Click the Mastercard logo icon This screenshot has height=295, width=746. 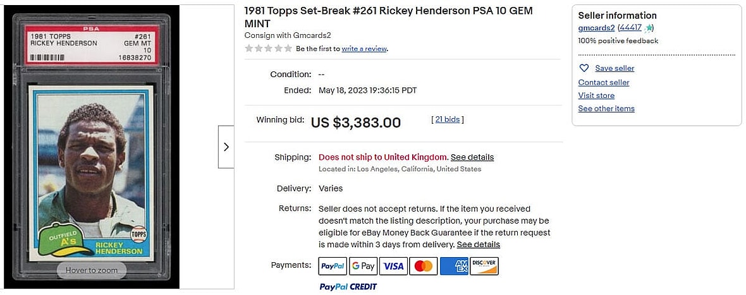[423, 266]
